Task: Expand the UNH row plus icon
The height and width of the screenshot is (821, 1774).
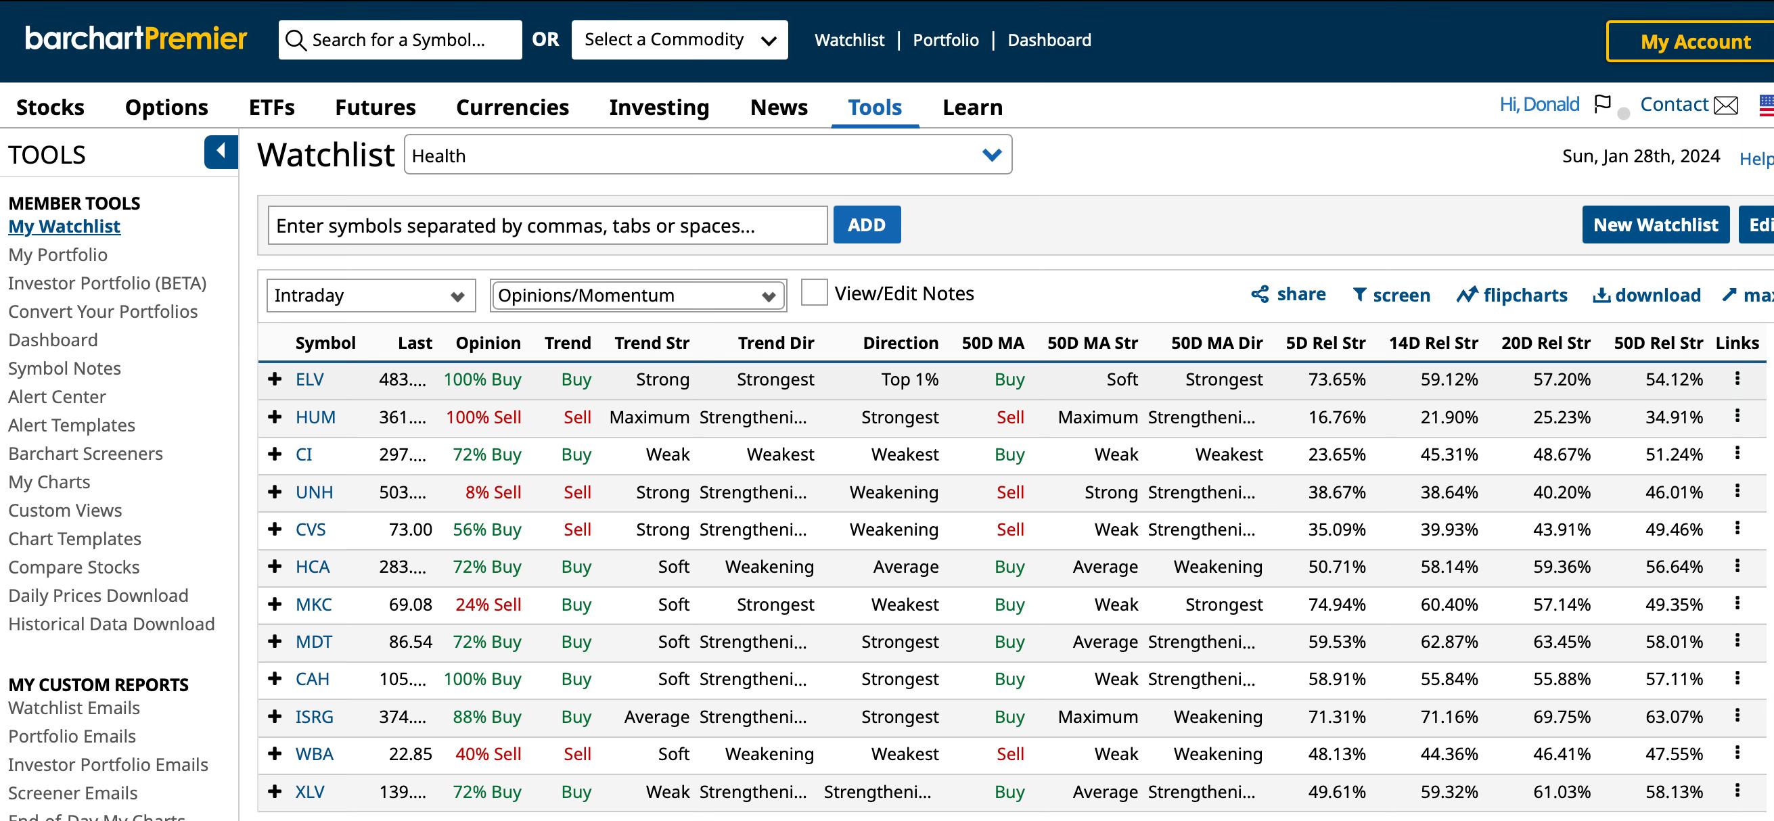Action: coord(275,492)
